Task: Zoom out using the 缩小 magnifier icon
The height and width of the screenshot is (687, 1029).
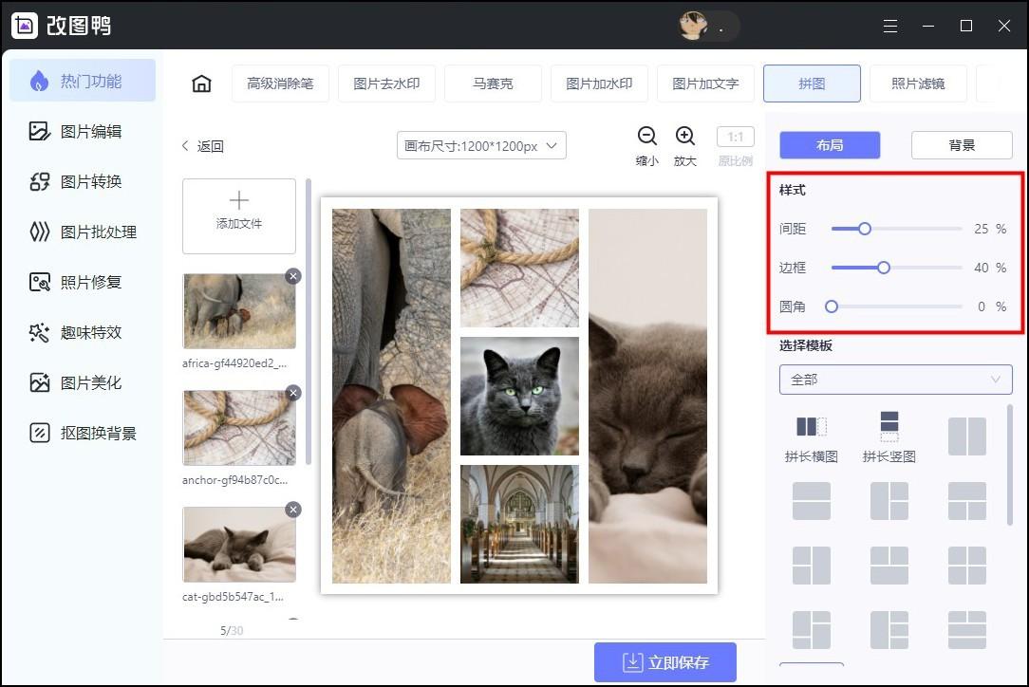Action: 646,136
